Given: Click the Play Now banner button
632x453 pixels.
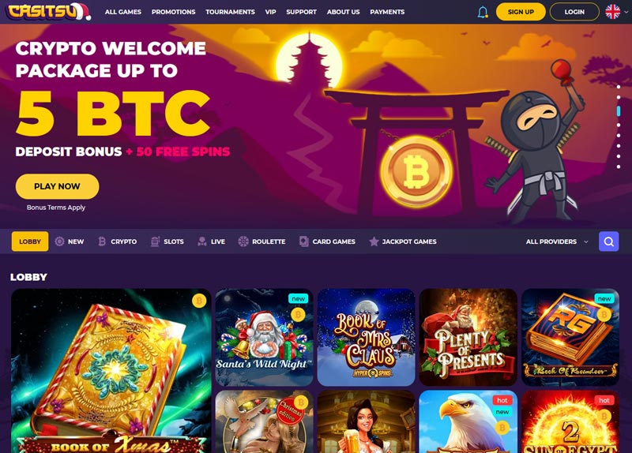Looking at the screenshot, I should (57, 186).
